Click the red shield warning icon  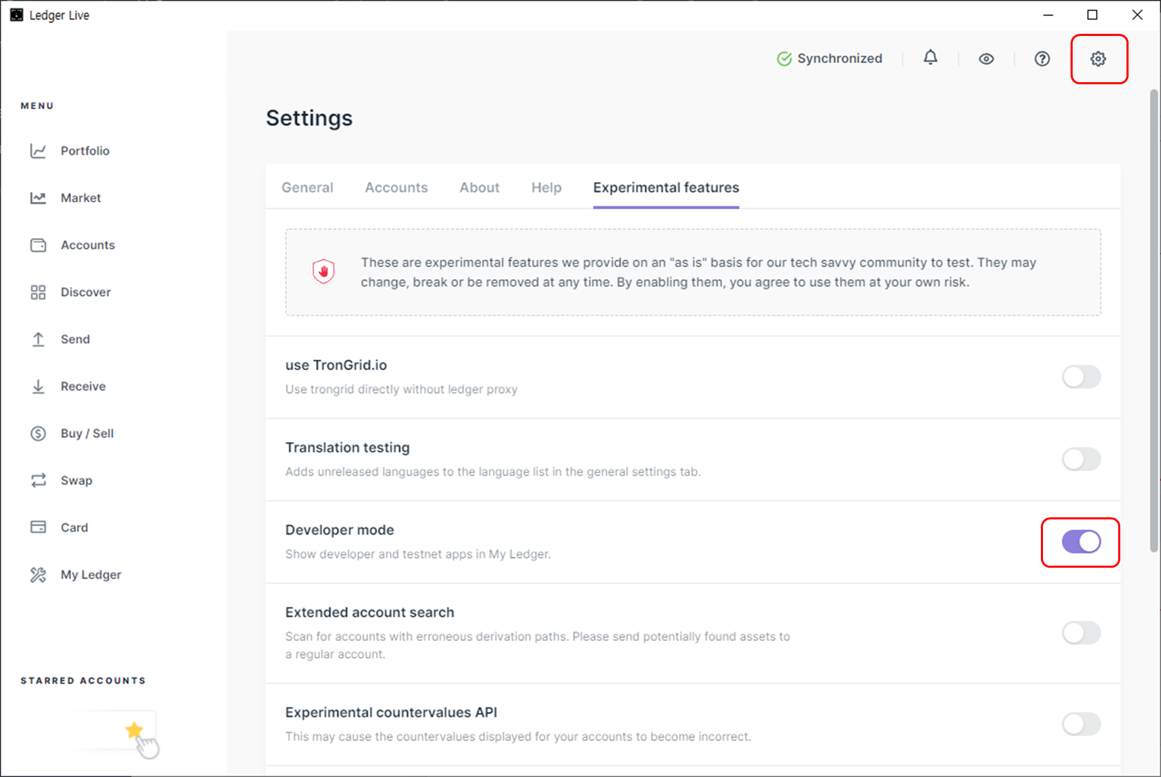tap(323, 271)
